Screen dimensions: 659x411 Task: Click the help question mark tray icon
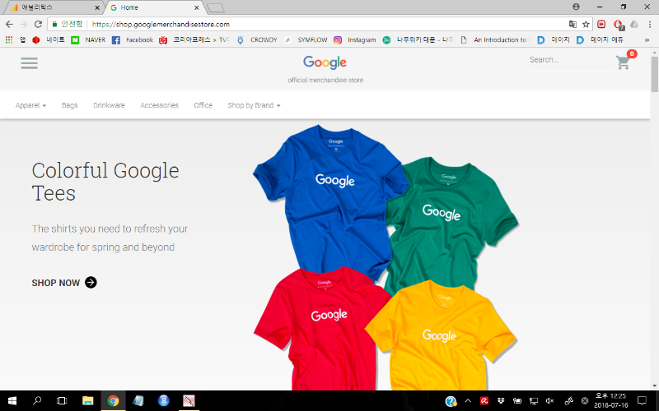[x=451, y=401]
